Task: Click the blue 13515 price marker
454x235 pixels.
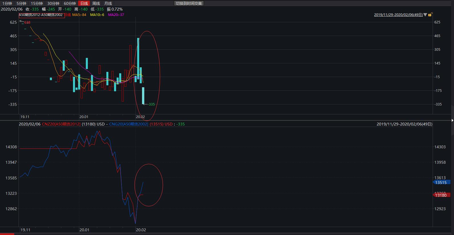Action: pos(441,183)
